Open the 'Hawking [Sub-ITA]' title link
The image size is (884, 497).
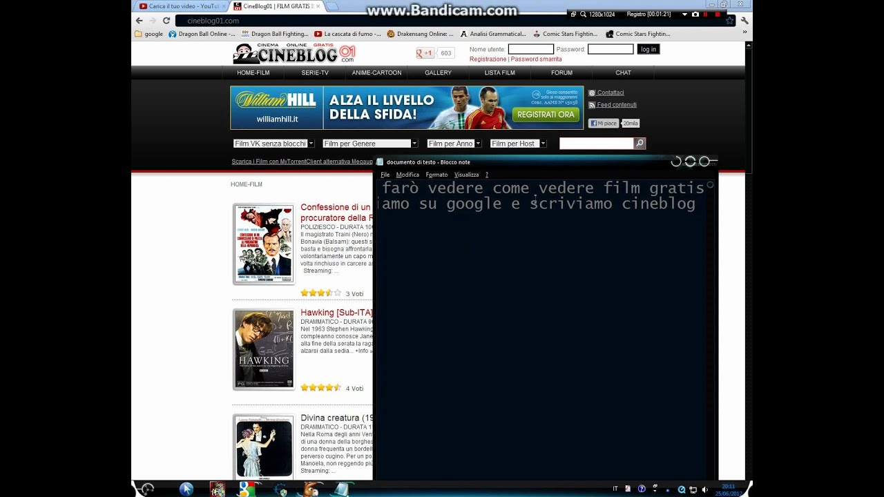tap(336, 313)
